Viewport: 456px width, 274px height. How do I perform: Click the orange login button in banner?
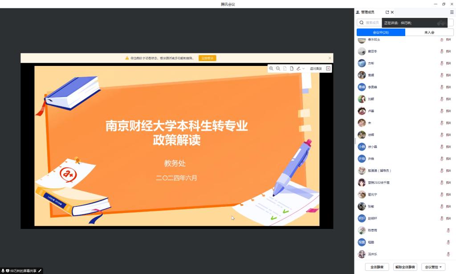(207, 58)
